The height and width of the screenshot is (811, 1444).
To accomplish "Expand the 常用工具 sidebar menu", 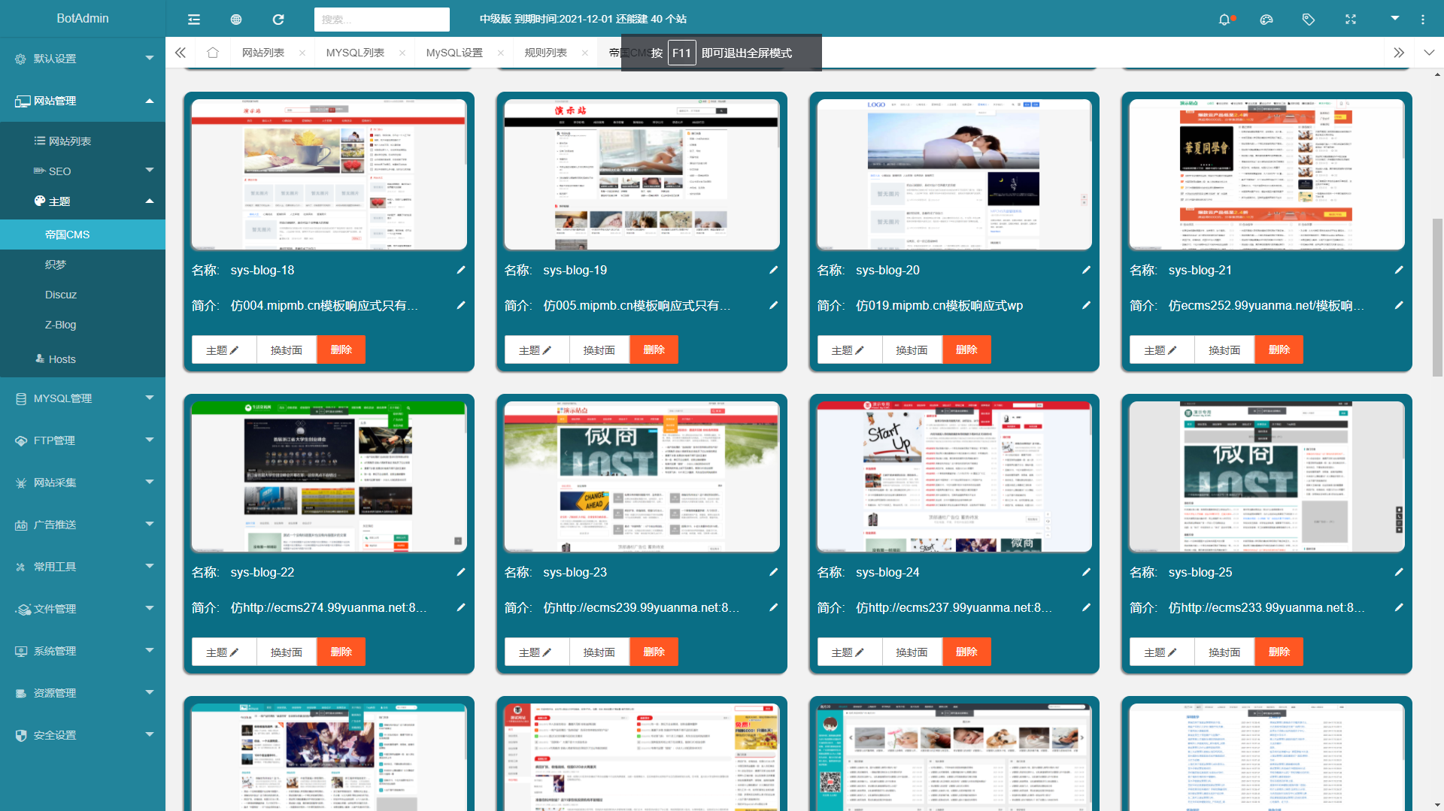I will pyautogui.click(x=83, y=567).
